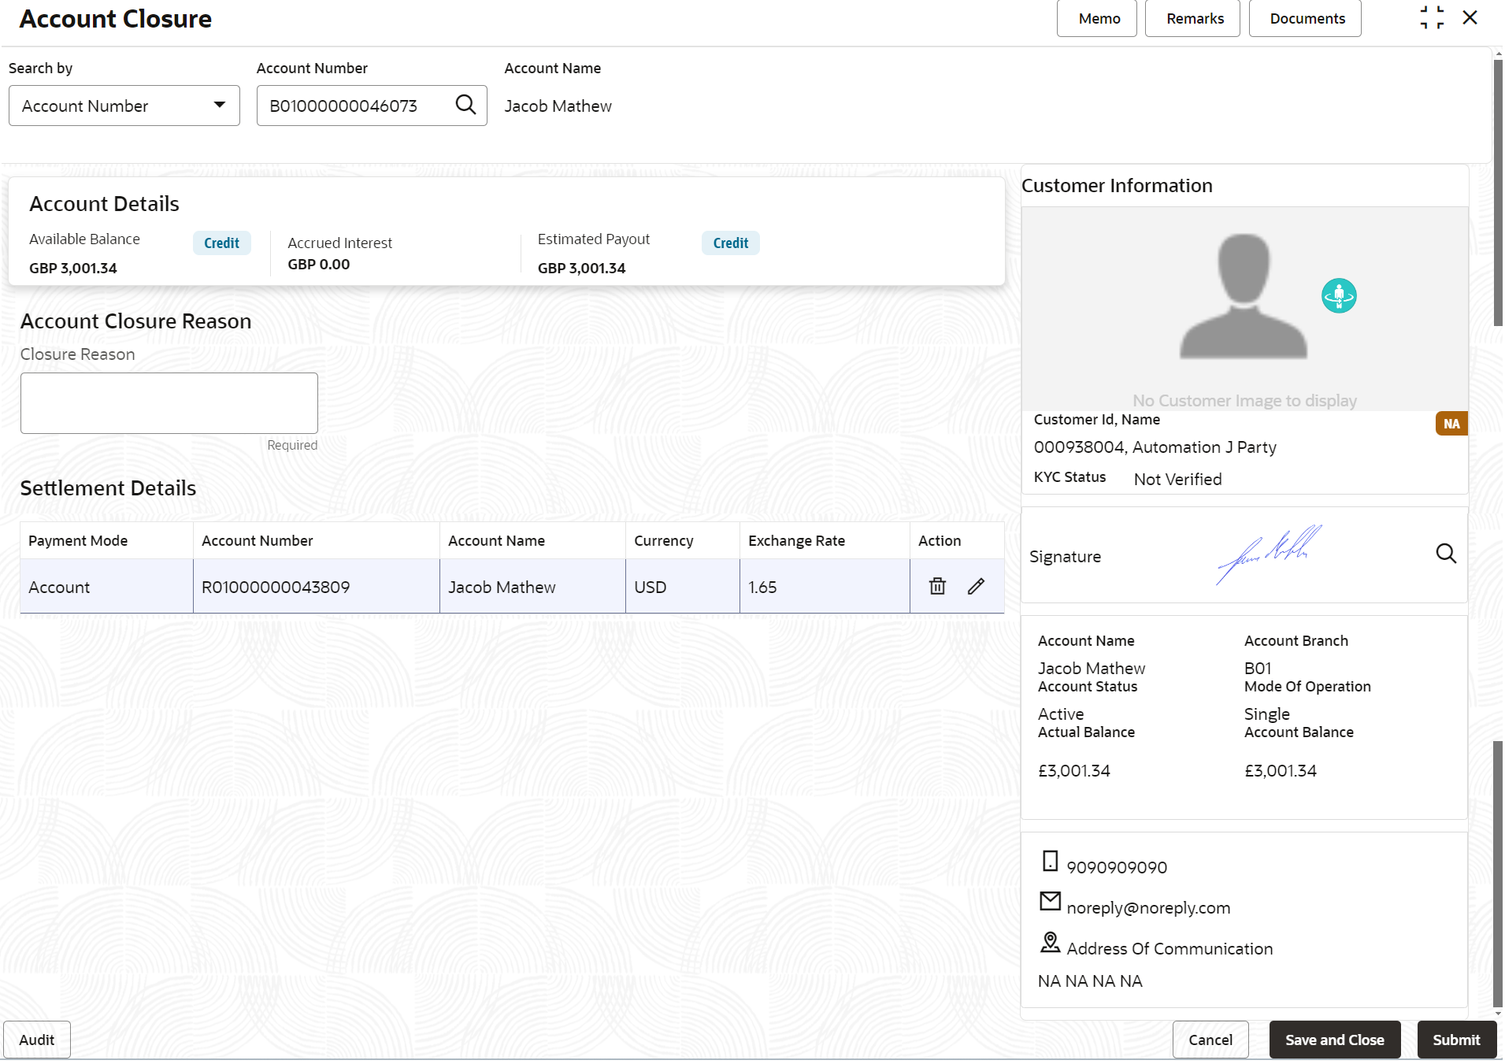Click the noreply@noreply.com email address
Screen dimensions: 1505x1064
click(1148, 907)
